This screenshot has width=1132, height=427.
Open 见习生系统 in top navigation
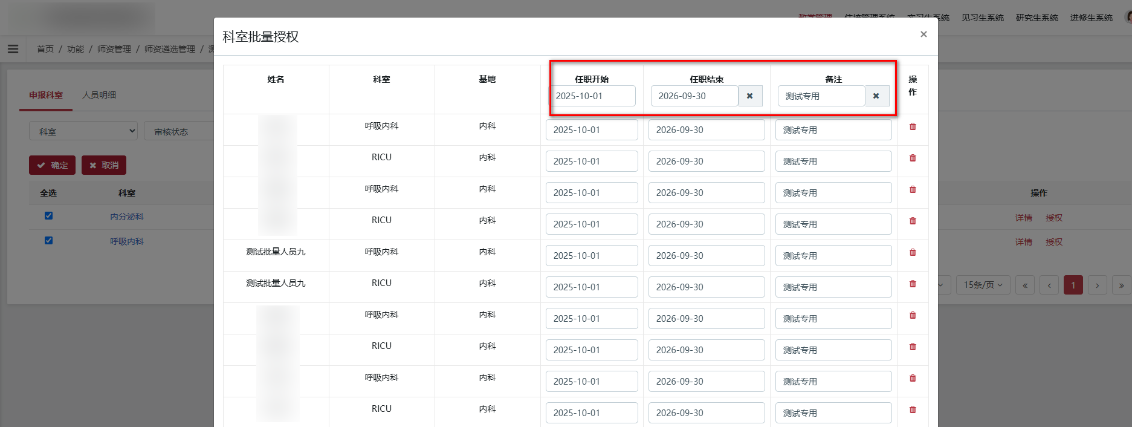click(983, 18)
